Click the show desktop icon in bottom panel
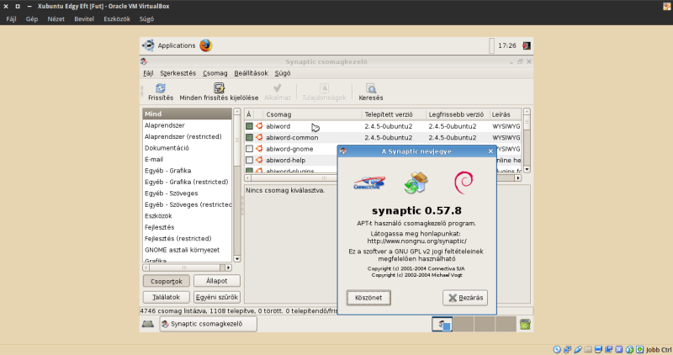 point(147,324)
